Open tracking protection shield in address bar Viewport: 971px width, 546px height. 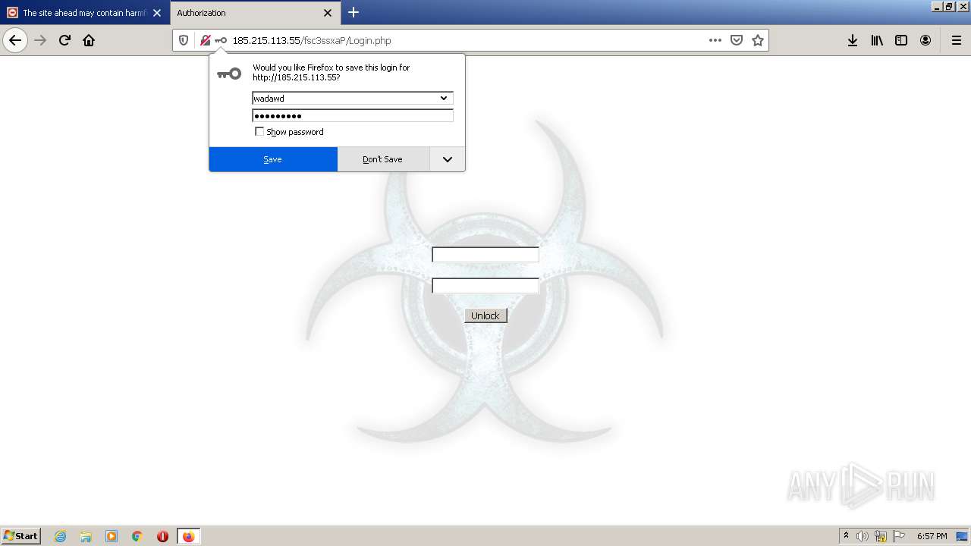tap(184, 40)
